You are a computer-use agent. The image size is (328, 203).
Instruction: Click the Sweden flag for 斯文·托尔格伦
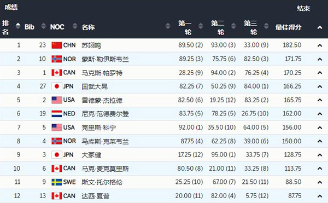click(57, 182)
